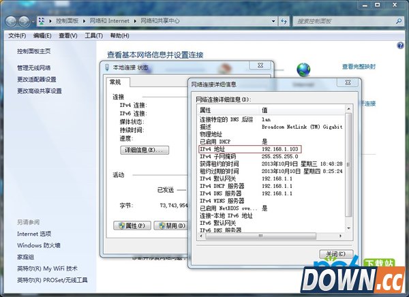Click the Internet globe icon in network map

[x=303, y=69]
